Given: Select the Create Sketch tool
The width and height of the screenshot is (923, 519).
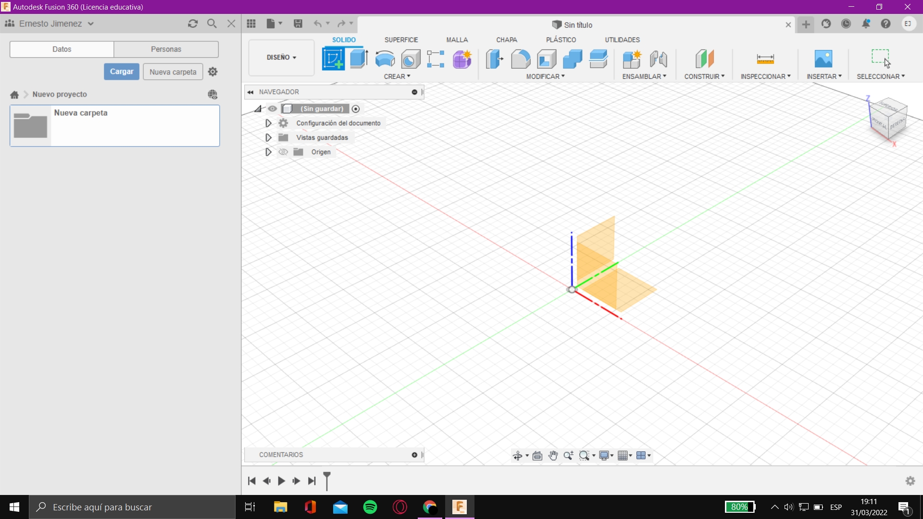Looking at the screenshot, I should pos(333,59).
